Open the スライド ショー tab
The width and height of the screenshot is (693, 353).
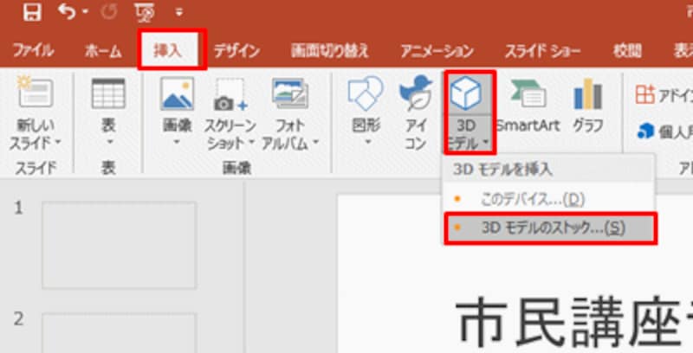[543, 51]
